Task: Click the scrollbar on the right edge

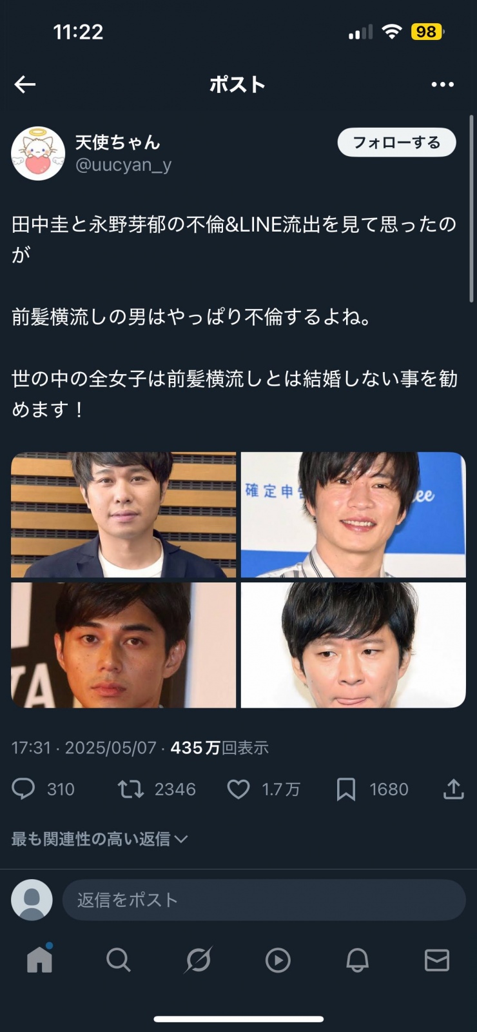Action: pos(471,208)
